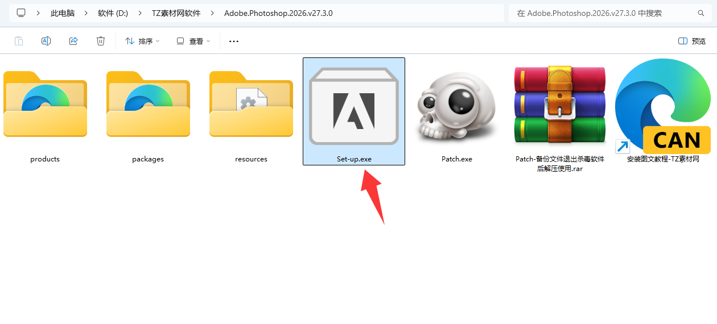Select the Edge shortcut tutorial icon
The image size is (717, 324).
coord(663,106)
